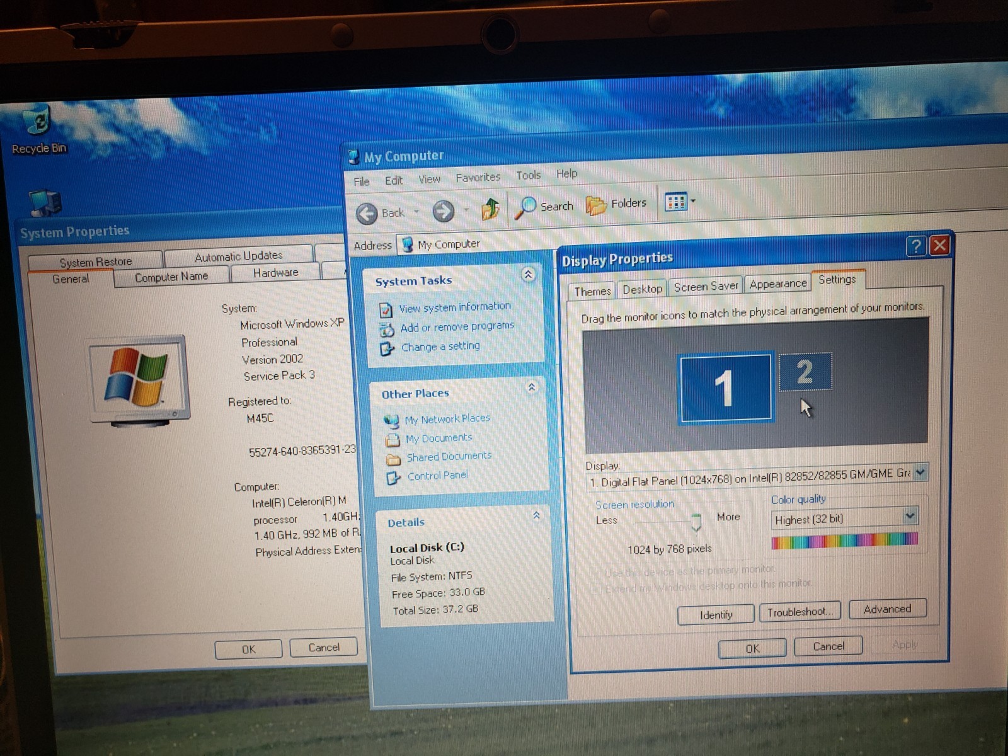This screenshot has height=756, width=1008.
Task: Click the Troubleshoot button
Action: [800, 612]
